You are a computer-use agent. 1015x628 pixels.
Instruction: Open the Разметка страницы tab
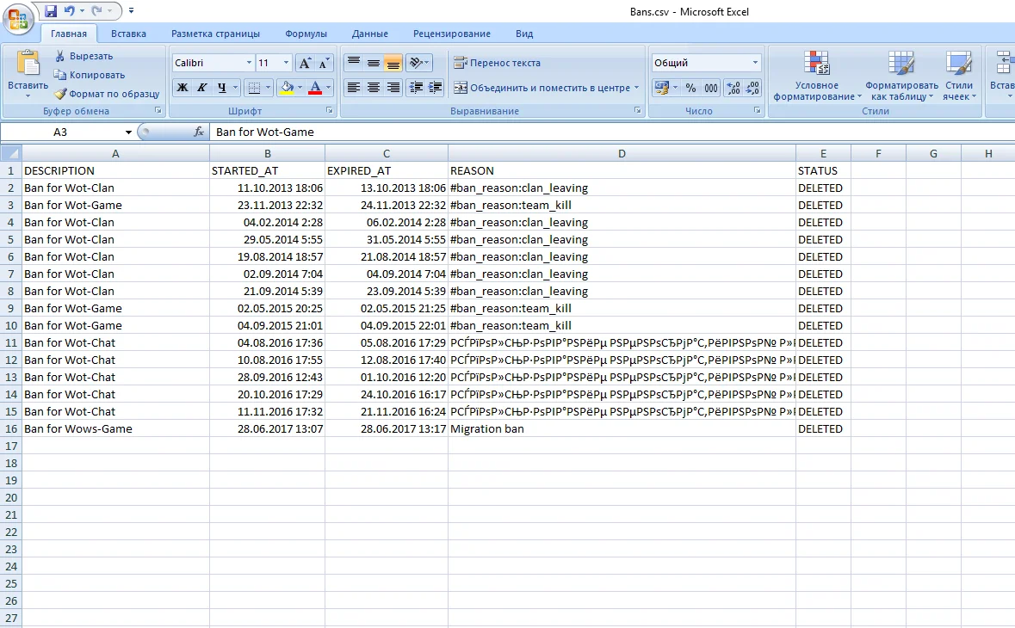pos(215,34)
